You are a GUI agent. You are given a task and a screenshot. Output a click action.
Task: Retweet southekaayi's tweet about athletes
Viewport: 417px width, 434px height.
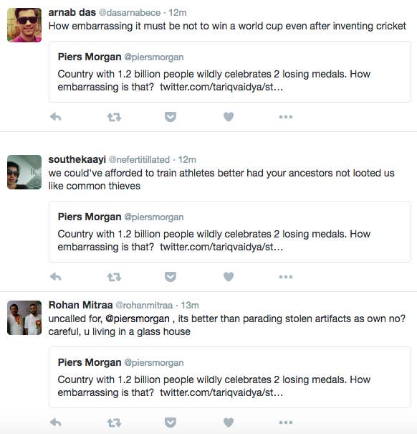tap(114, 277)
